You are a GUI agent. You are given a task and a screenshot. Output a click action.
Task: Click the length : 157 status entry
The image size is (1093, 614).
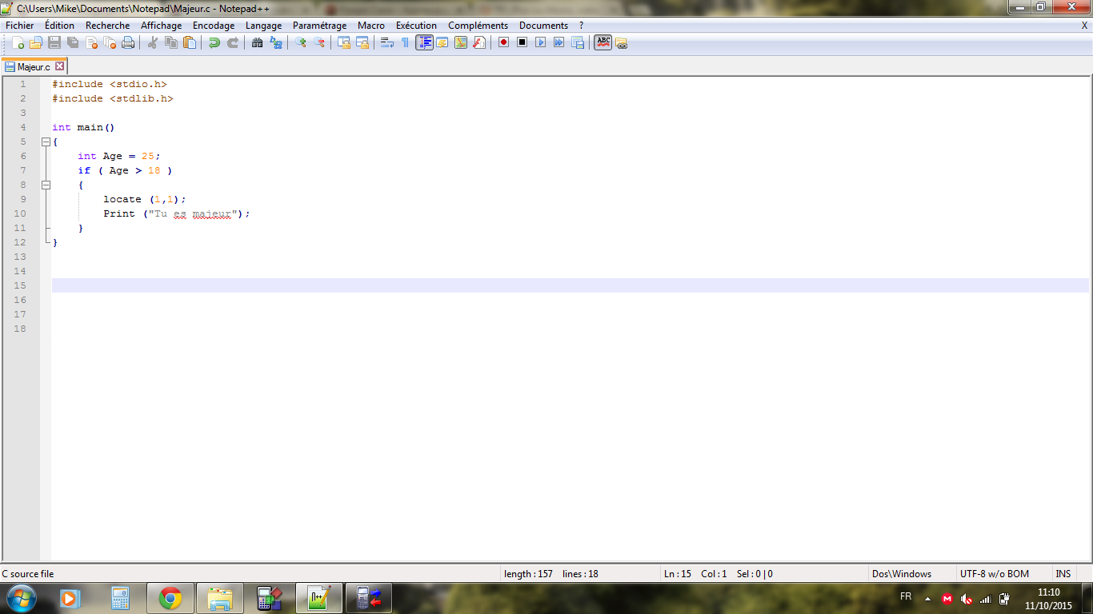coord(528,574)
